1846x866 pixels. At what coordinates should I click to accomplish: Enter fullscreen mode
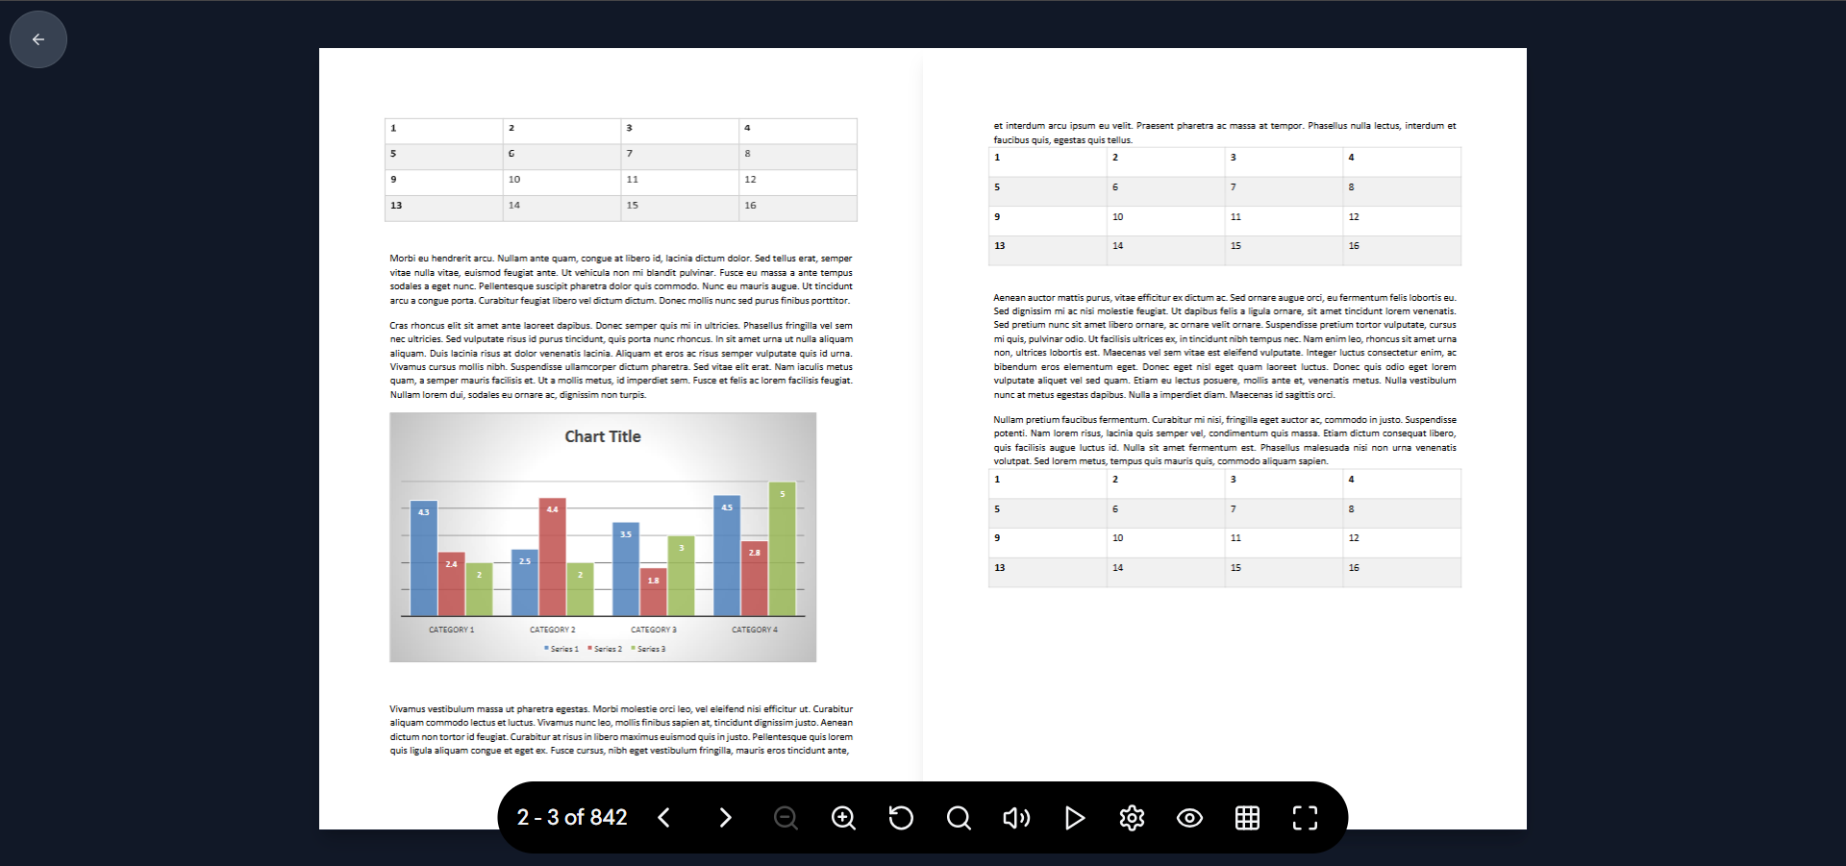click(1305, 818)
